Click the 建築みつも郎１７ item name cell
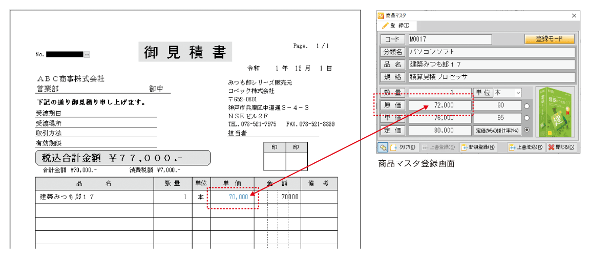 tap(95, 197)
